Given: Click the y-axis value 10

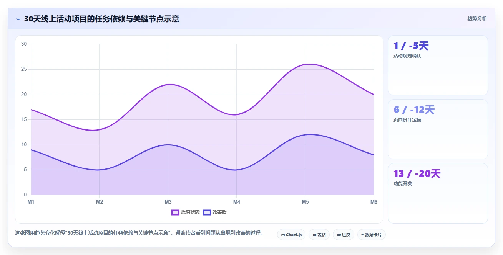Looking at the screenshot, I should click(x=24, y=145).
